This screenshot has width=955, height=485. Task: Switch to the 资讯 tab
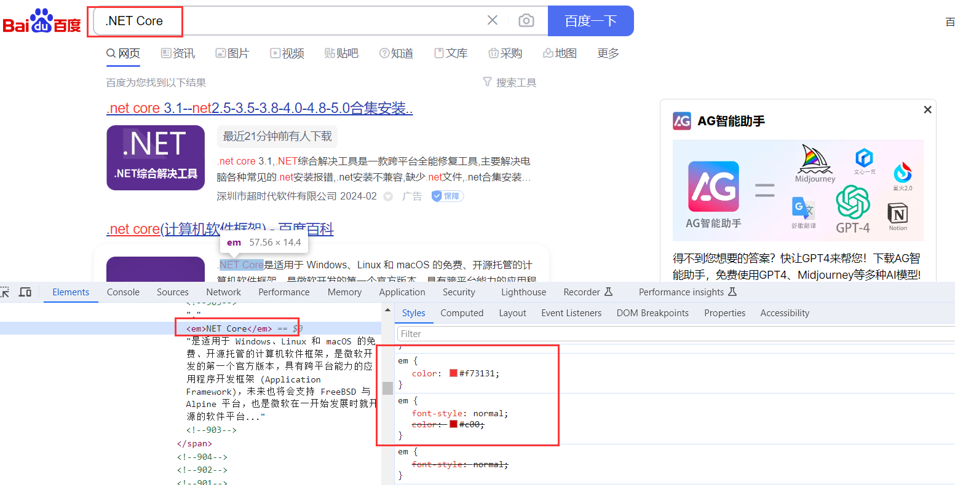click(178, 53)
